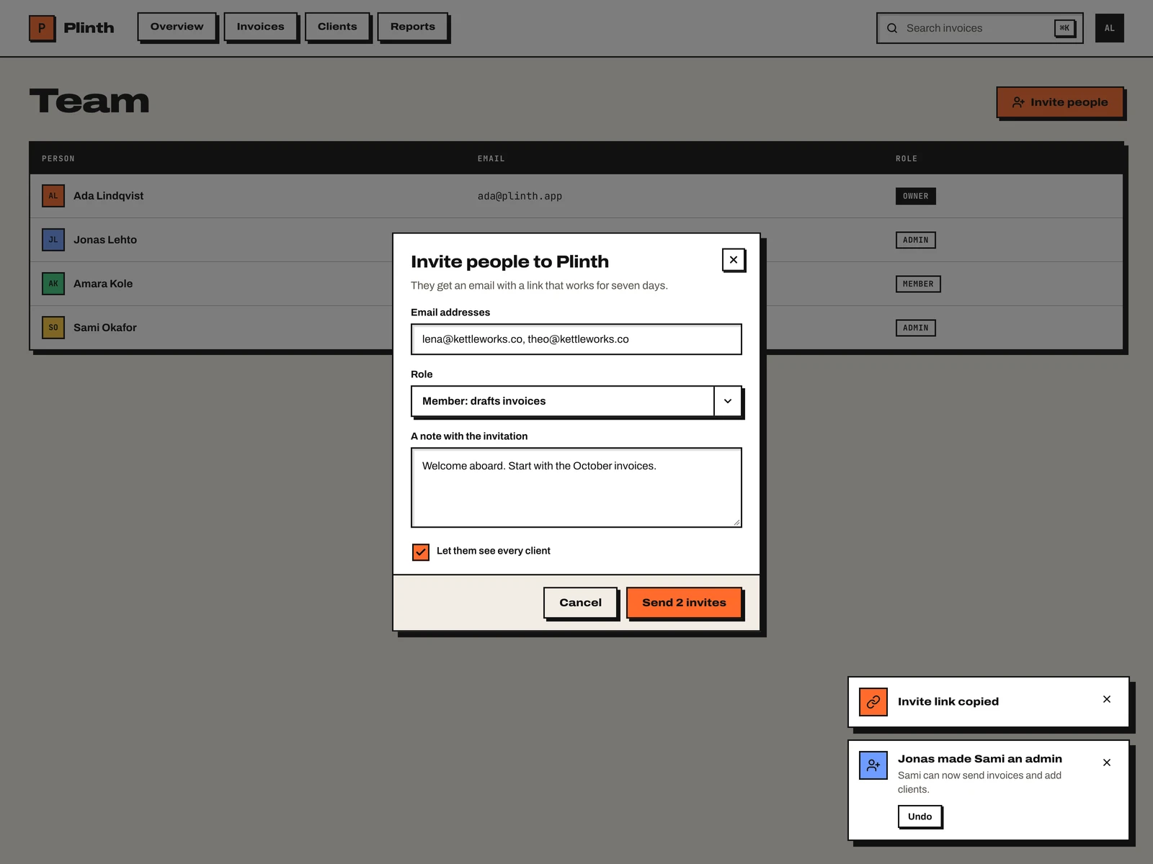Click Jonas Lehto's ADMIN badge
The height and width of the screenshot is (864, 1153).
916,240
